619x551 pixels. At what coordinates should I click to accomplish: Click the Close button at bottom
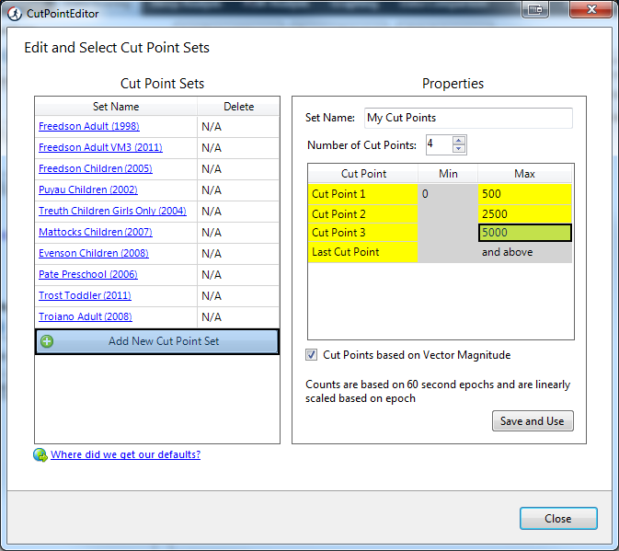pyautogui.click(x=557, y=519)
